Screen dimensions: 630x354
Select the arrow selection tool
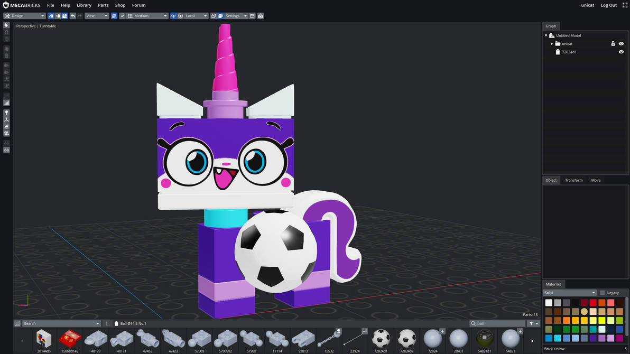pos(6,24)
